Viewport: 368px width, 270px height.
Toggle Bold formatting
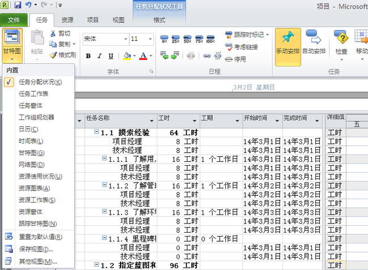(x=88, y=56)
